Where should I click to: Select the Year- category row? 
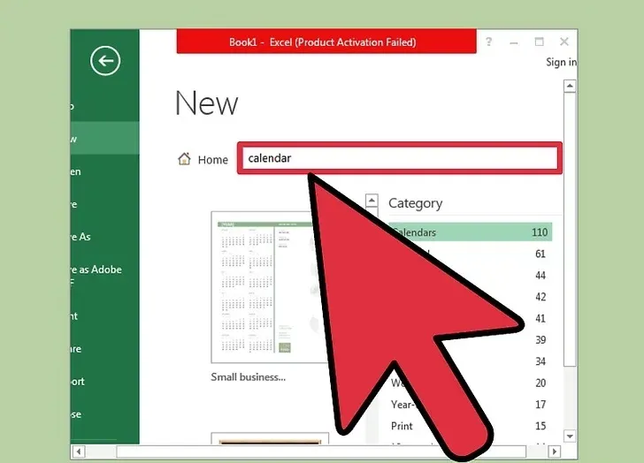(x=471, y=405)
